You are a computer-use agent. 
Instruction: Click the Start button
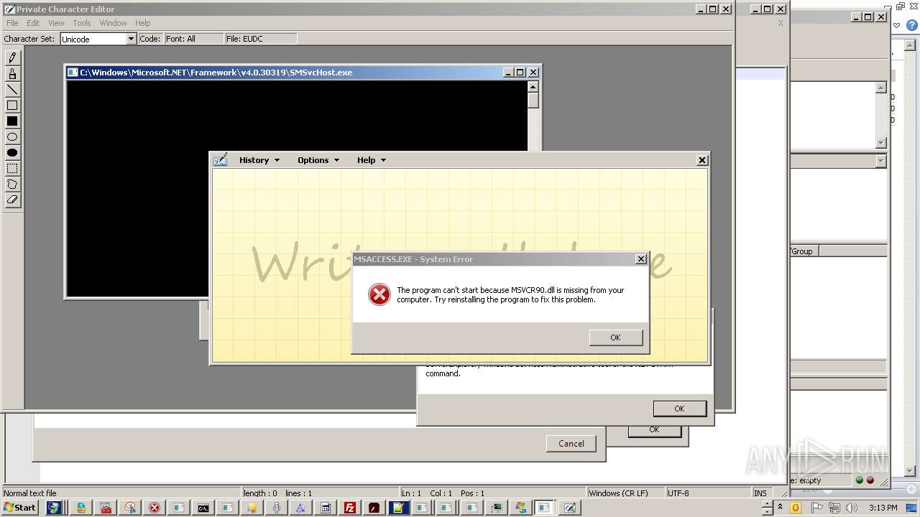(x=20, y=508)
